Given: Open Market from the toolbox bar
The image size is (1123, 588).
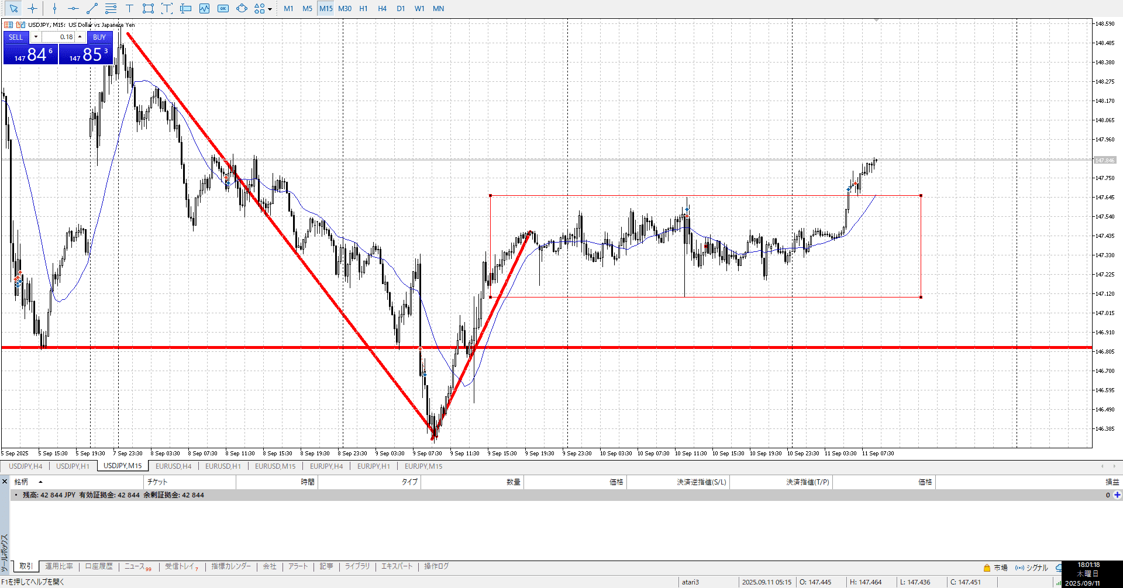Looking at the screenshot, I should pos(995,568).
